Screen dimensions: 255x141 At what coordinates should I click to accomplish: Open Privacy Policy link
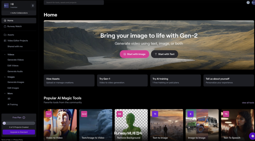(x=18, y=140)
